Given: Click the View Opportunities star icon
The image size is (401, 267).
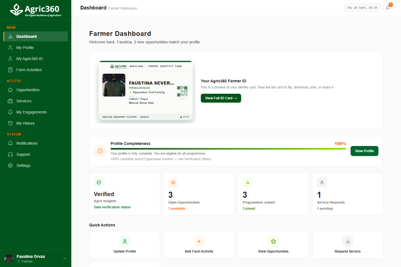Looking at the screenshot, I should pyautogui.click(x=273, y=241).
